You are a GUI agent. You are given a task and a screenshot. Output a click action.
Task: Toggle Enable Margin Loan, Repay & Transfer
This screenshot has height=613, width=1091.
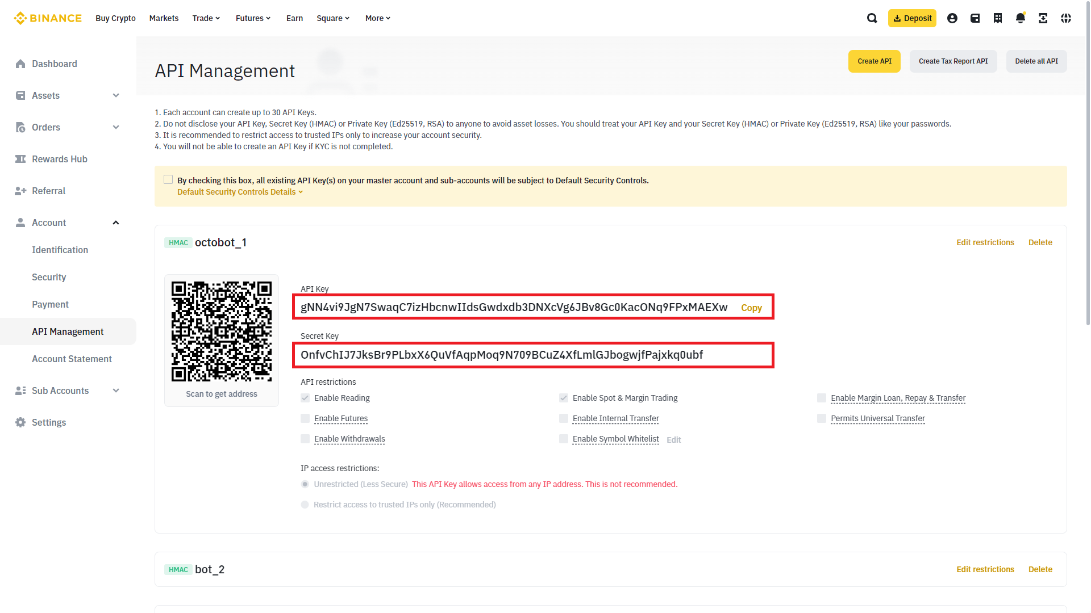[822, 398]
